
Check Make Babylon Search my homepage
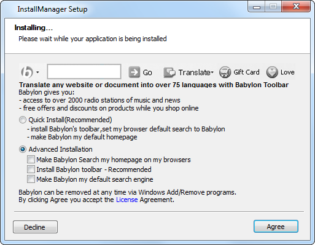(x=31, y=160)
